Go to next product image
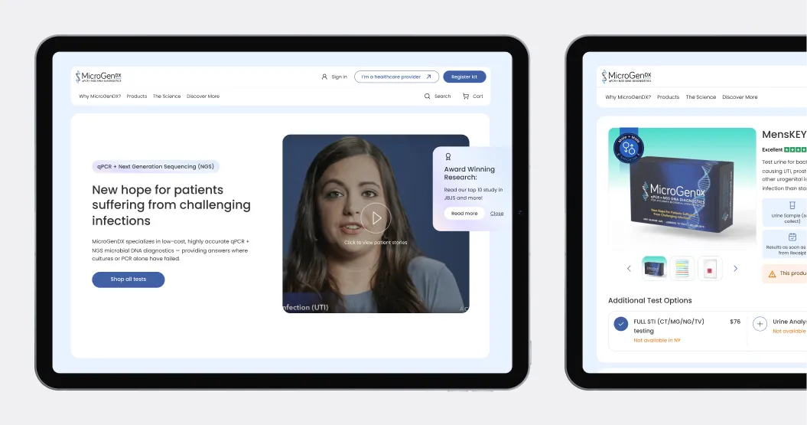 735,268
